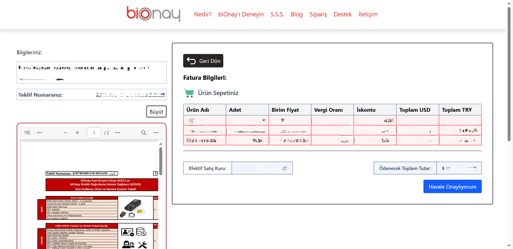The height and width of the screenshot is (249, 513).
Task: Expand the ellipsis after page count
Action: pyautogui.click(x=118, y=133)
